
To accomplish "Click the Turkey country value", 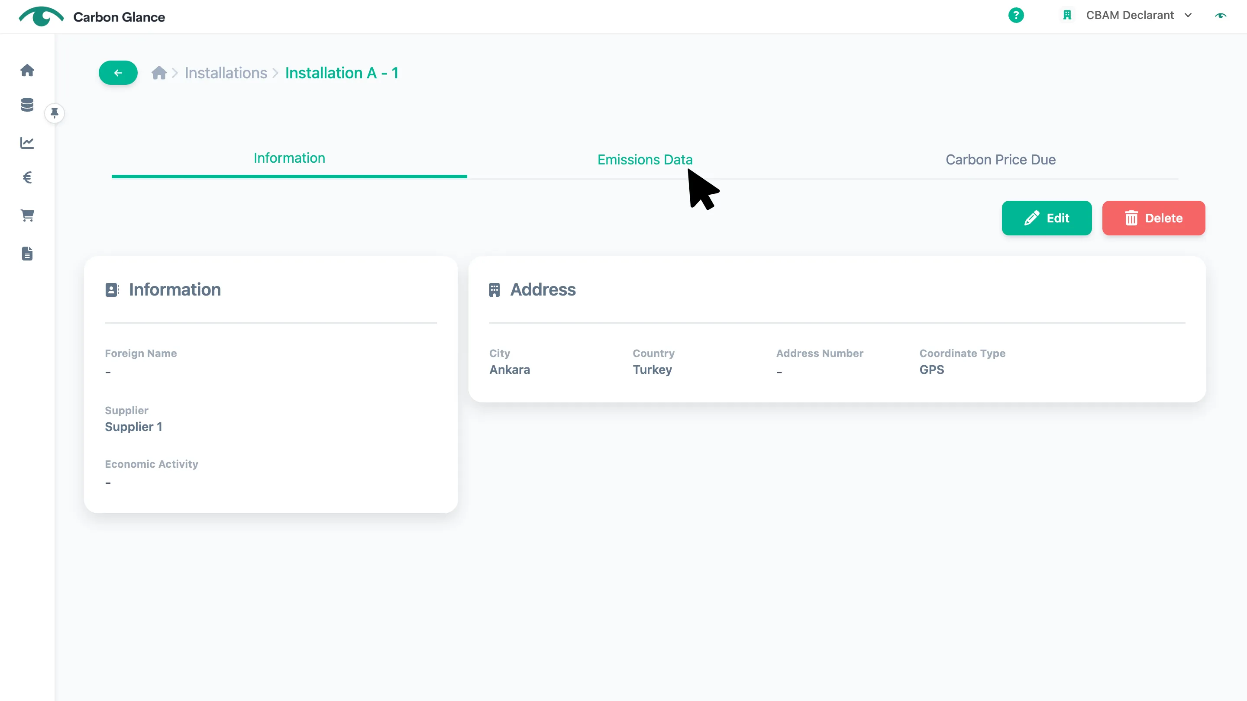I will click(x=652, y=370).
